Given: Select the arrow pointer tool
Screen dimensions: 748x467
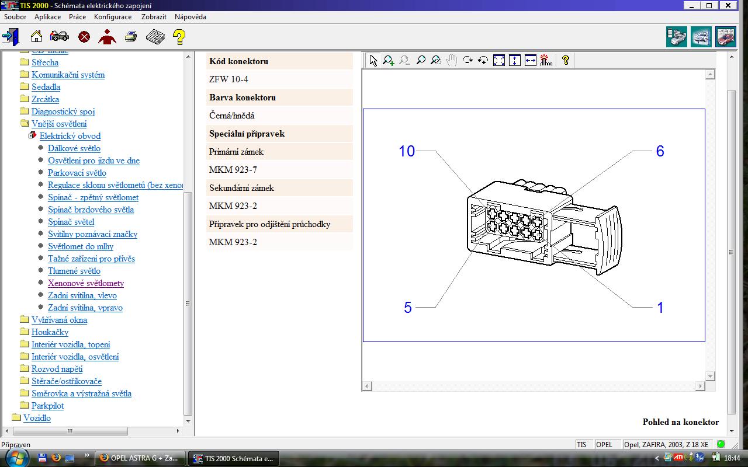Looking at the screenshot, I should coord(373,60).
